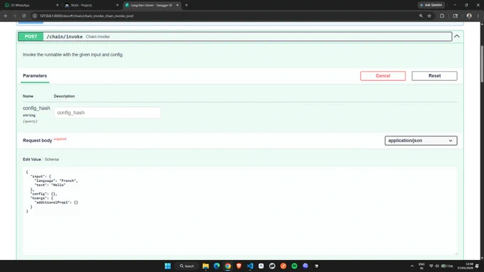Viewport: 484px width, 272px height.
Task: Click the site information icon in address bar
Action: click(35, 16)
